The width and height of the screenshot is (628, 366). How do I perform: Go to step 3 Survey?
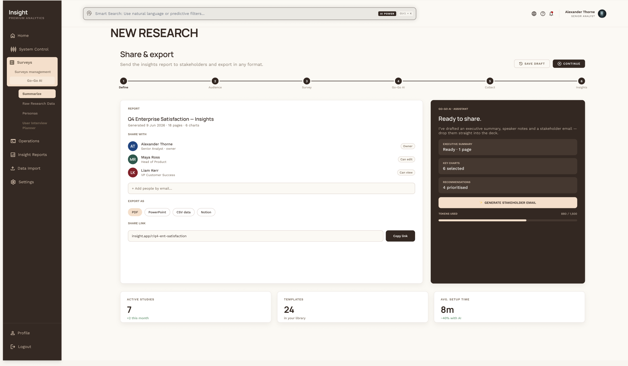(x=307, y=81)
